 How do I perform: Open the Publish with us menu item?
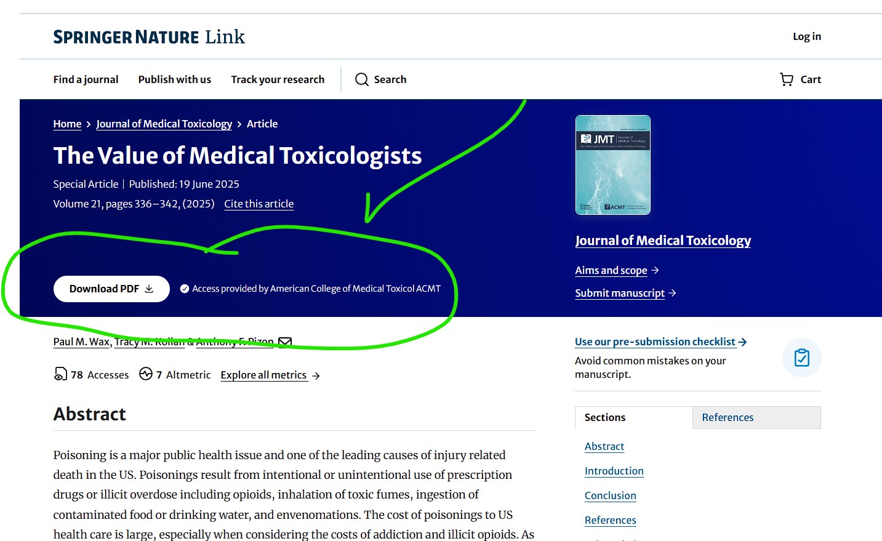click(x=174, y=79)
